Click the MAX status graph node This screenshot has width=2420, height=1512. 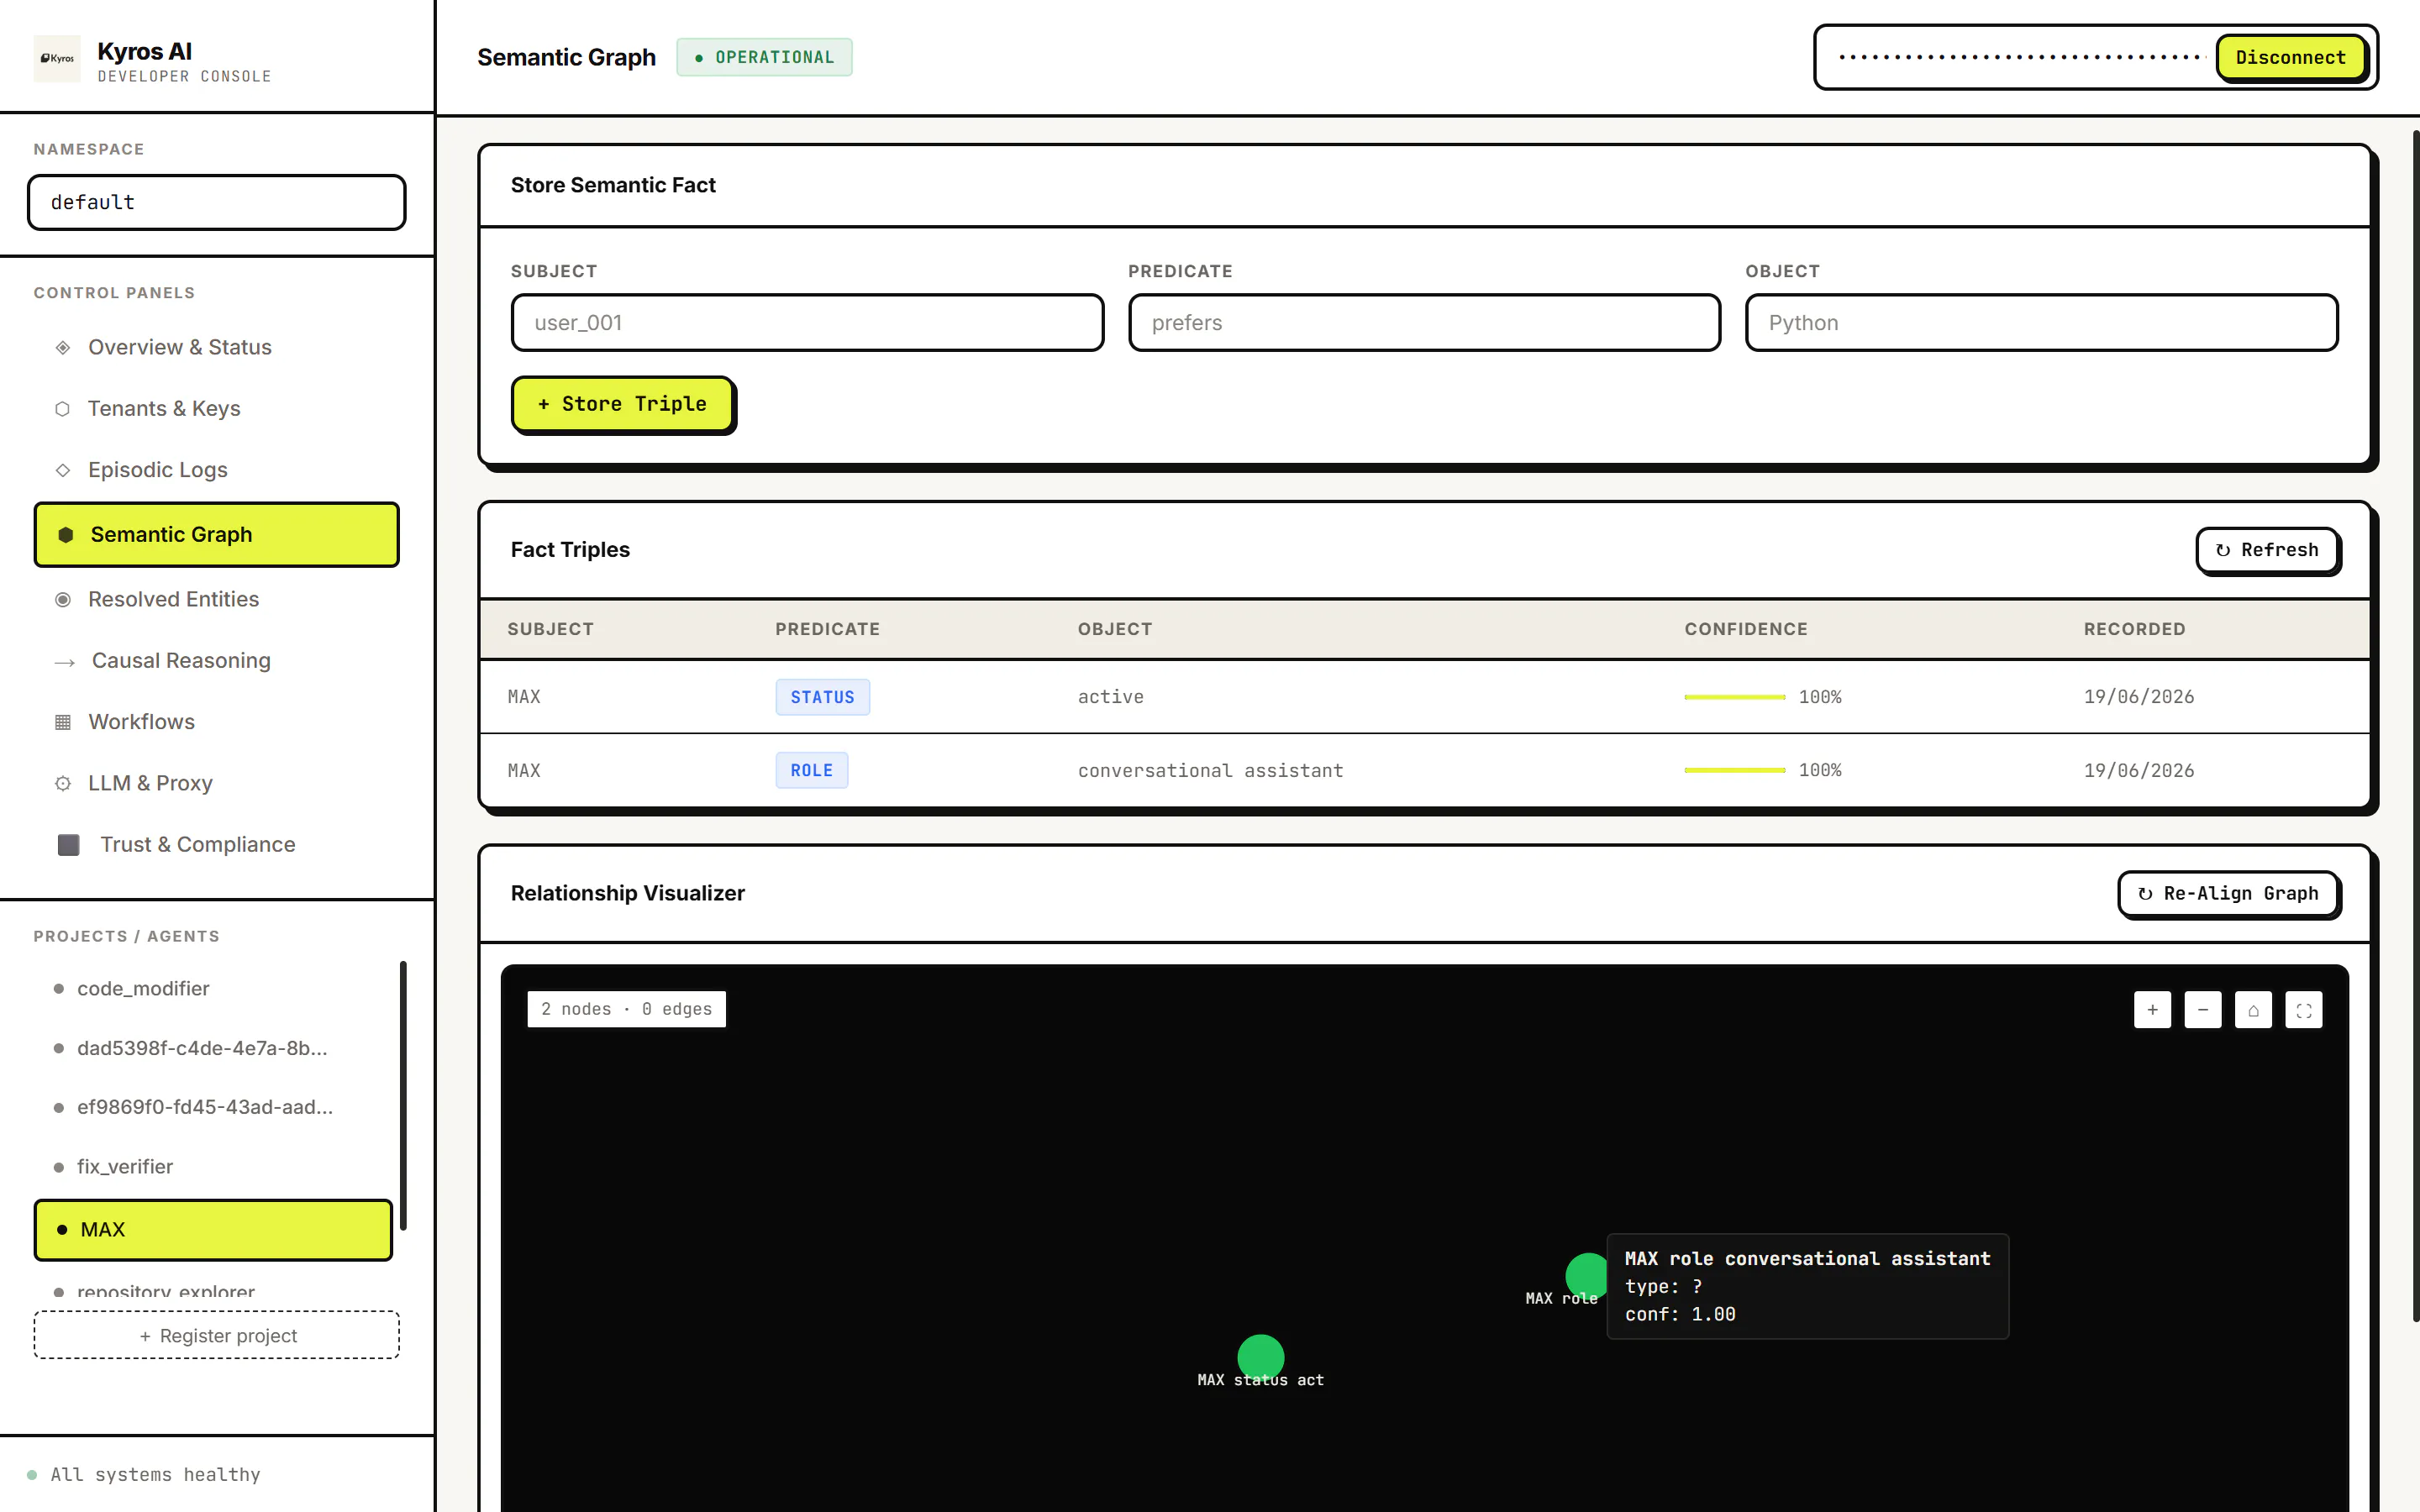[1260, 1357]
